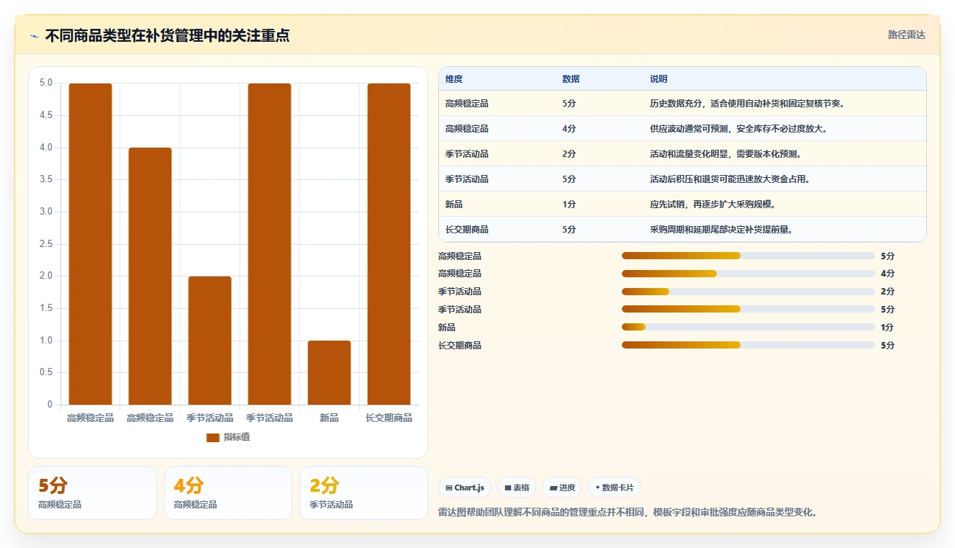
Task: Click the 数据 column header
Action: [x=571, y=79]
